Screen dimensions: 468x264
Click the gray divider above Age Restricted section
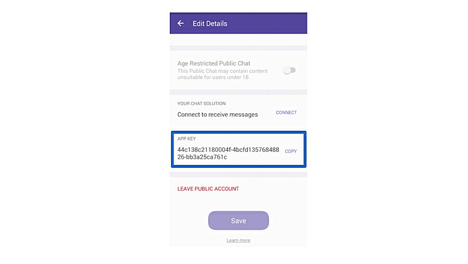(238, 48)
